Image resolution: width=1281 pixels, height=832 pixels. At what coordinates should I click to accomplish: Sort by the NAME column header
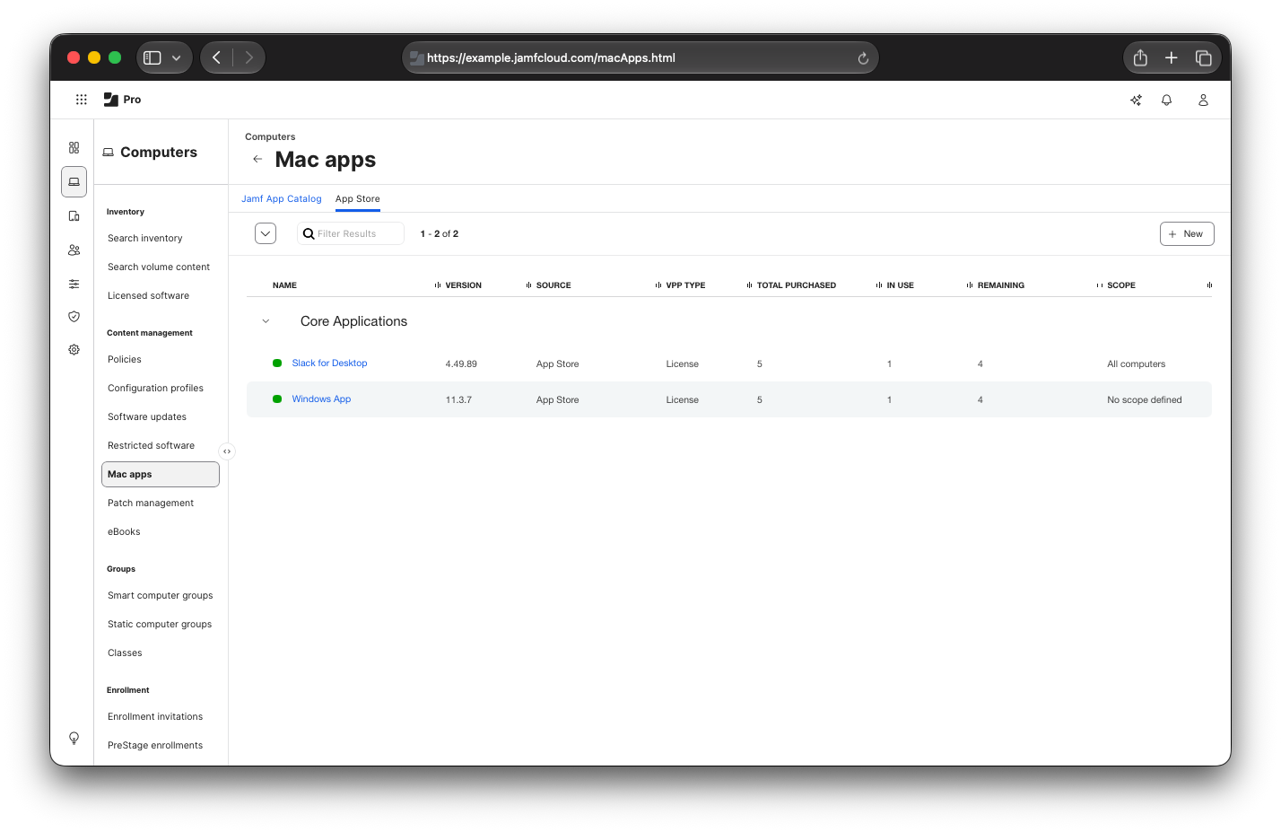284,285
